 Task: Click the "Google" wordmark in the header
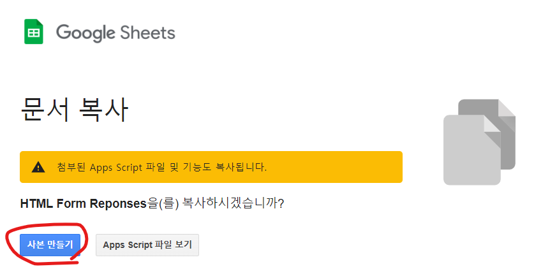85,34
